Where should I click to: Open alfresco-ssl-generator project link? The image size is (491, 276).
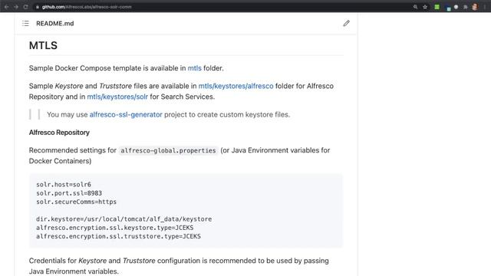point(126,114)
